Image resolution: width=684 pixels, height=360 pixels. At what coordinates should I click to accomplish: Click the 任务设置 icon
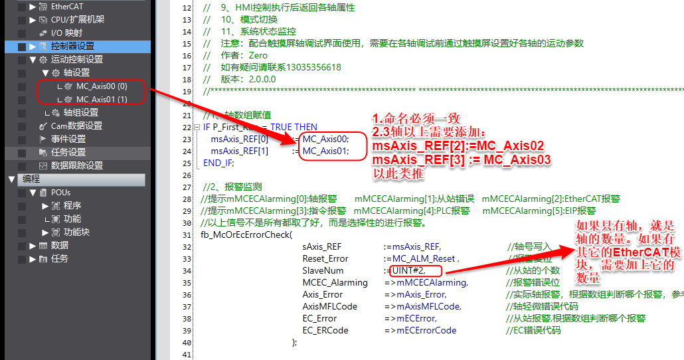44,153
